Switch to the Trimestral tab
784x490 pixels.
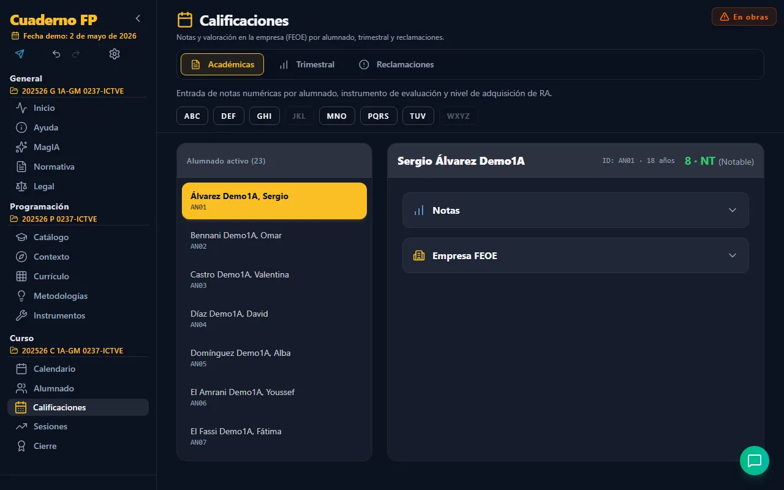pos(307,64)
